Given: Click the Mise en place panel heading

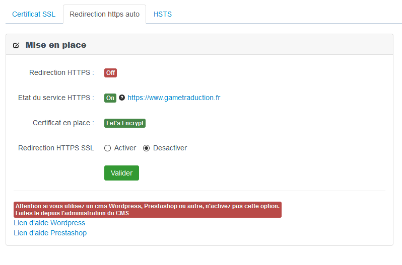Looking at the screenshot, I should pos(56,45).
